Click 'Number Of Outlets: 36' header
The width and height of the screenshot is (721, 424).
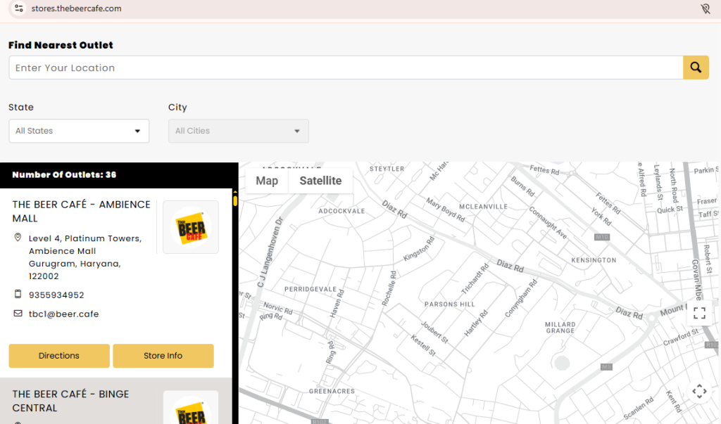[64, 174]
